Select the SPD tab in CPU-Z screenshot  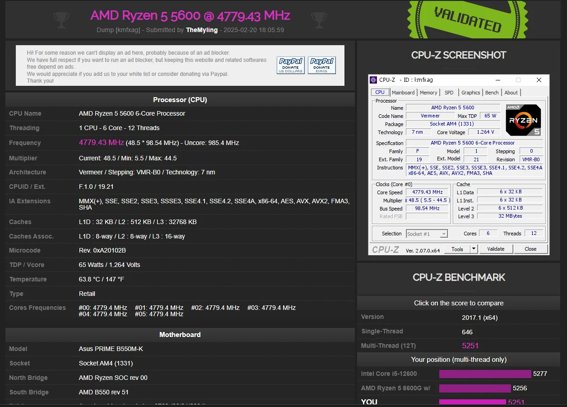click(449, 93)
